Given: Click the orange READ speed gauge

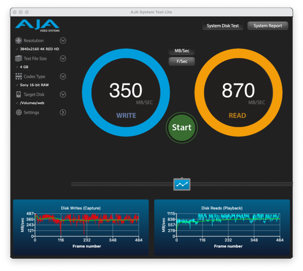Looking at the screenshot, I should click(x=238, y=93).
